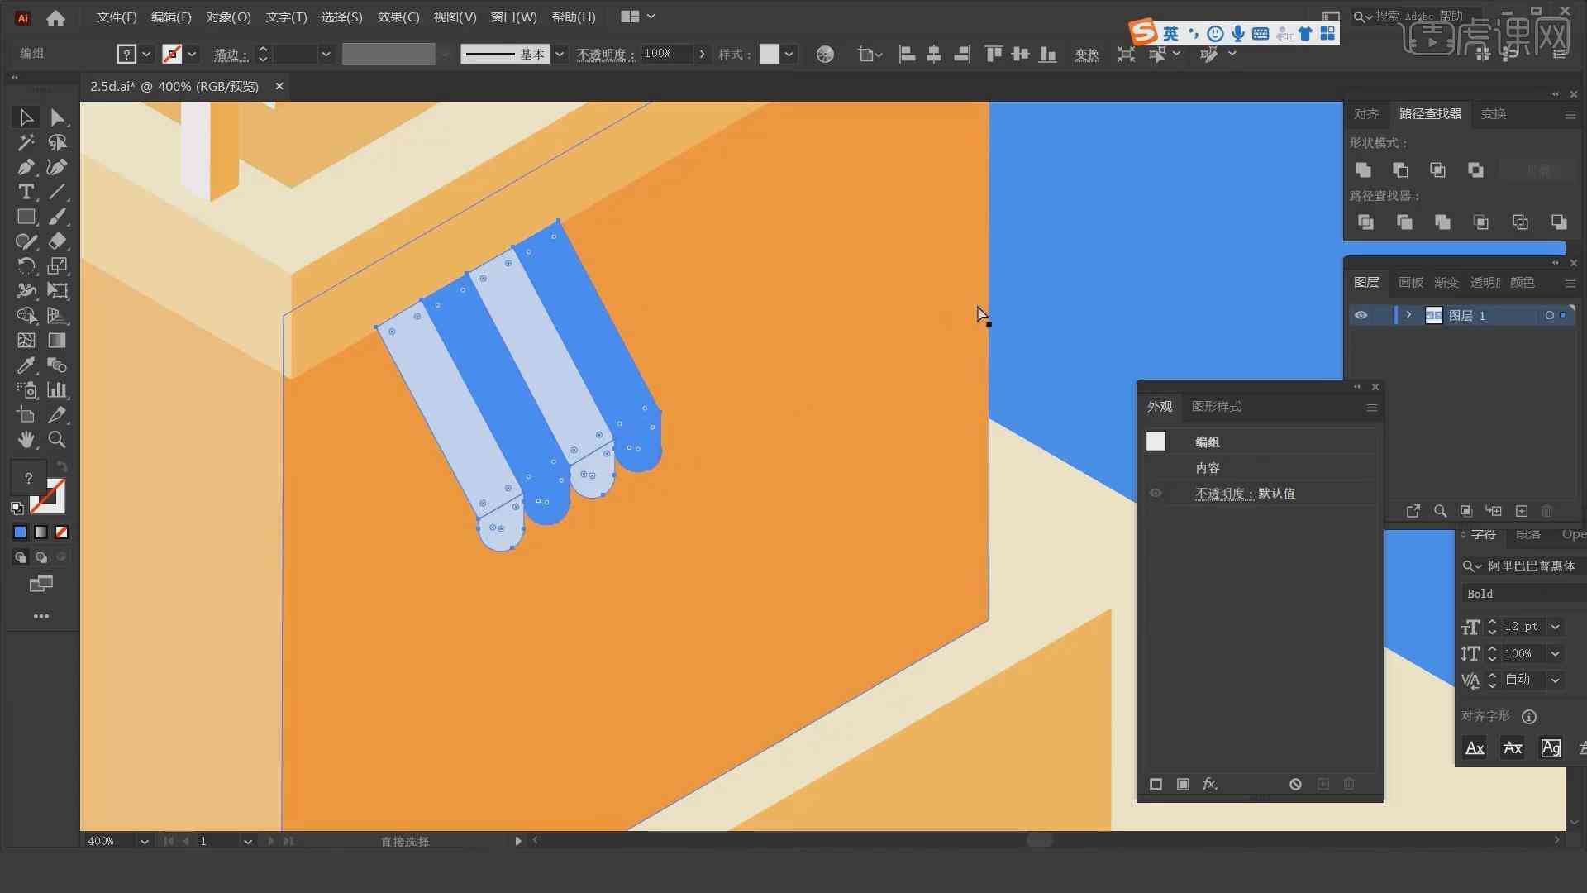Image resolution: width=1587 pixels, height=893 pixels.
Task: Click the fill color box in toolbar
Action: pyautogui.click(x=28, y=478)
